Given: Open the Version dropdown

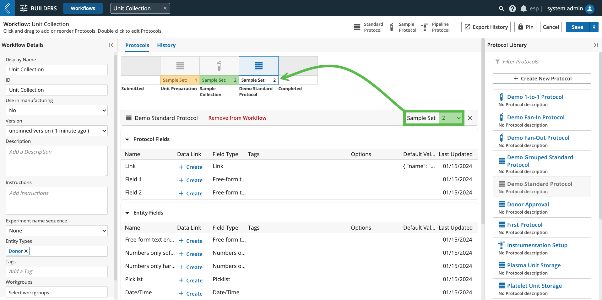Looking at the screenshot, I should (57, 131).
